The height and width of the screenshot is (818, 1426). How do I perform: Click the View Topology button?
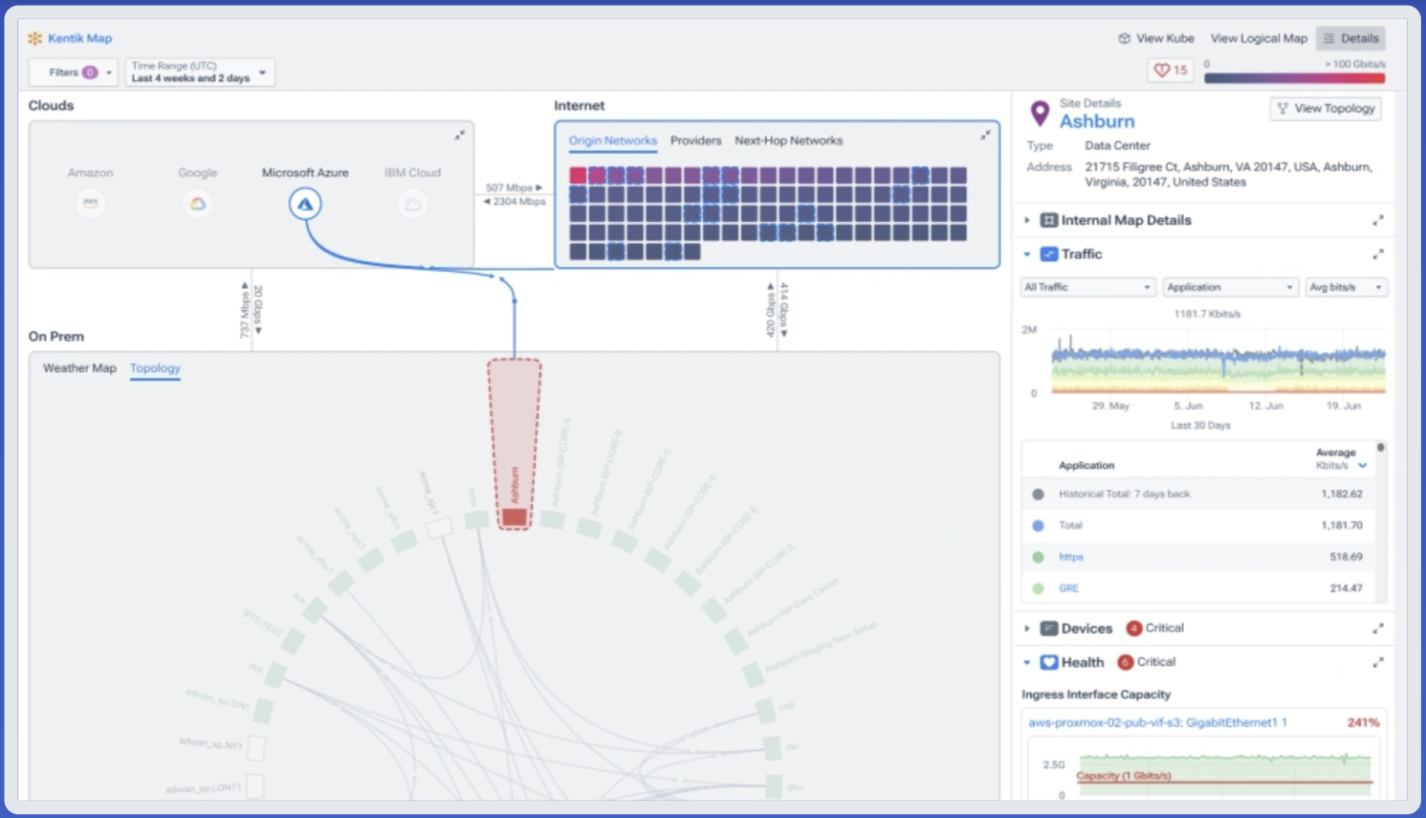1326,109
